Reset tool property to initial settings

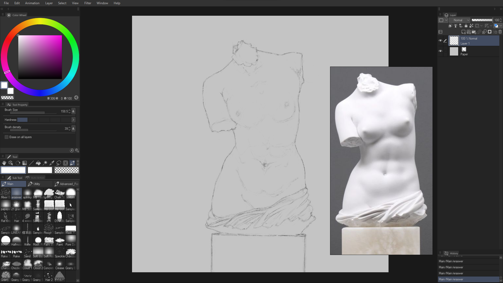coord(72,150)
